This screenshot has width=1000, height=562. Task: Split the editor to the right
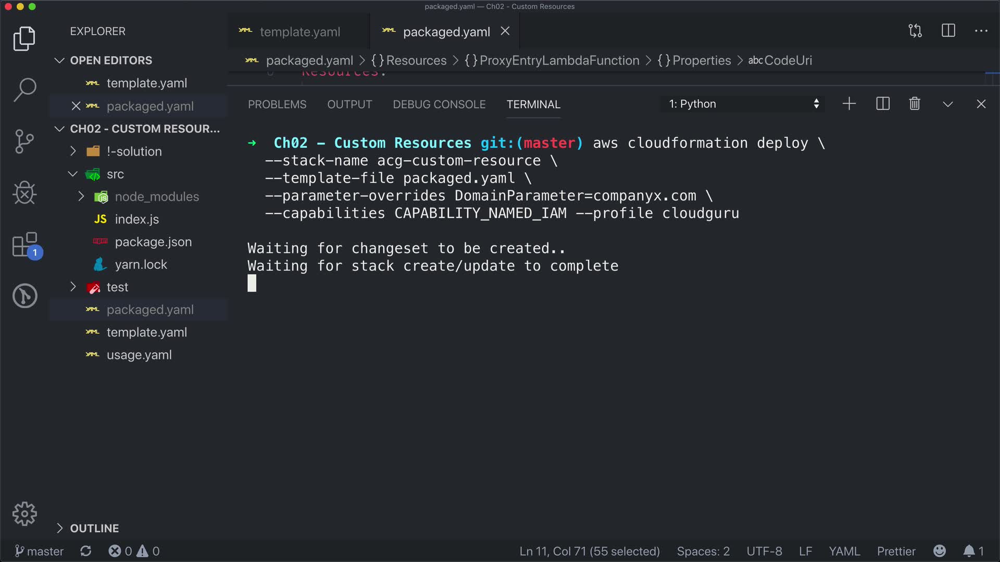(948, 31)
